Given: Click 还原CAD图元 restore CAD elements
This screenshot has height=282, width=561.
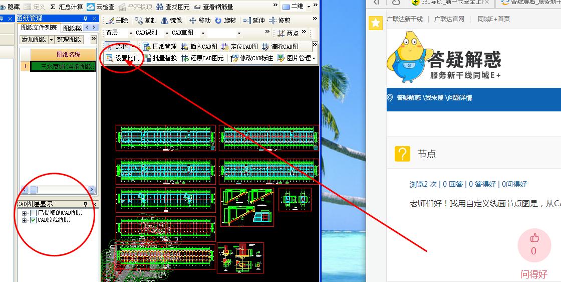Looking at the screenshot, I should (202, 58).
